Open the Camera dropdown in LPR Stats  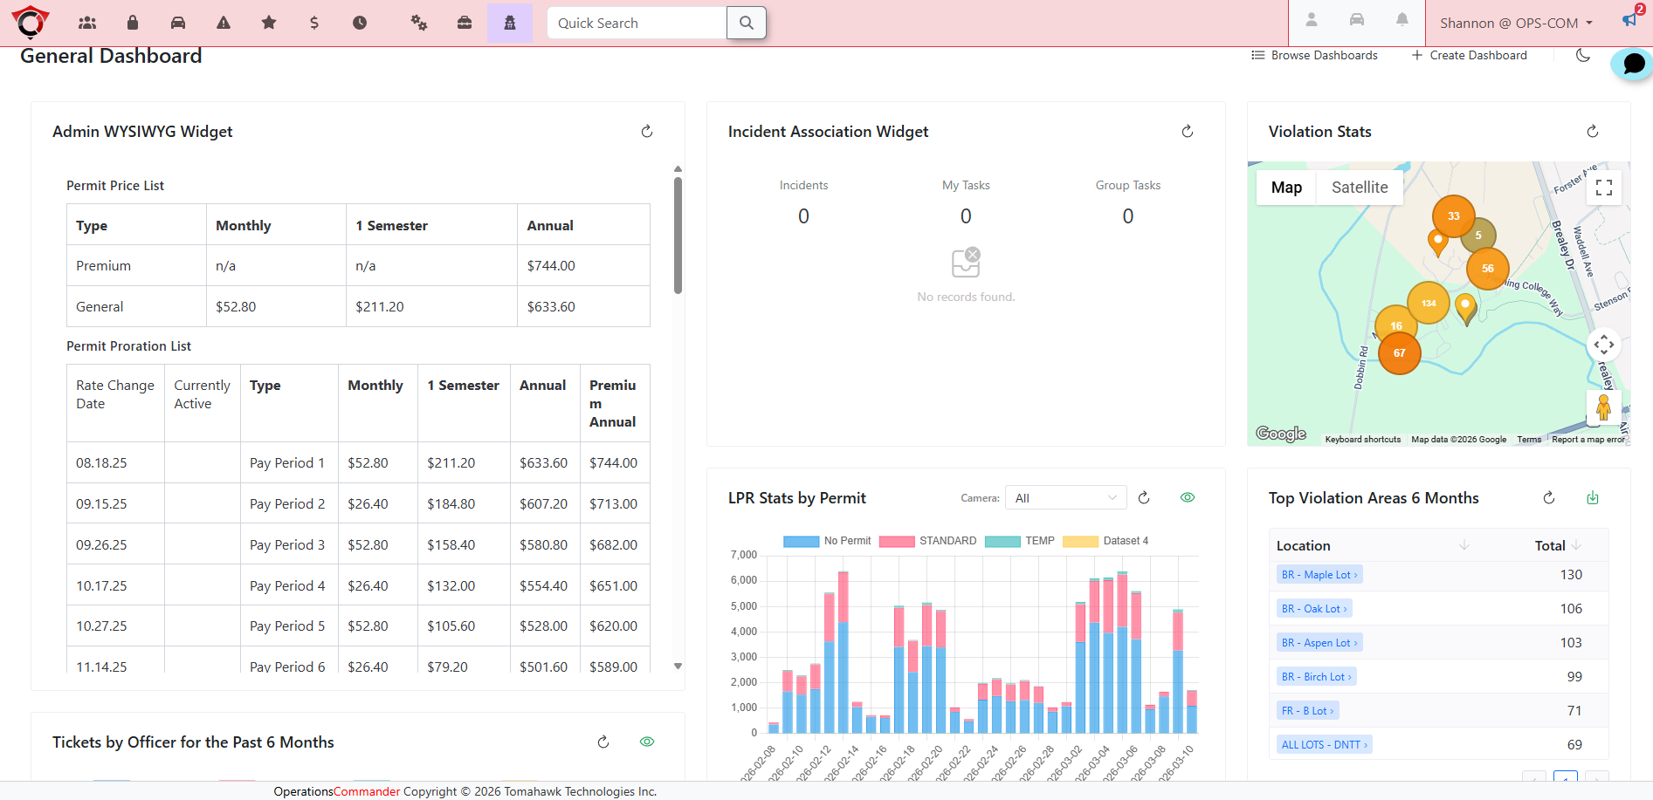coord(1064,496)
